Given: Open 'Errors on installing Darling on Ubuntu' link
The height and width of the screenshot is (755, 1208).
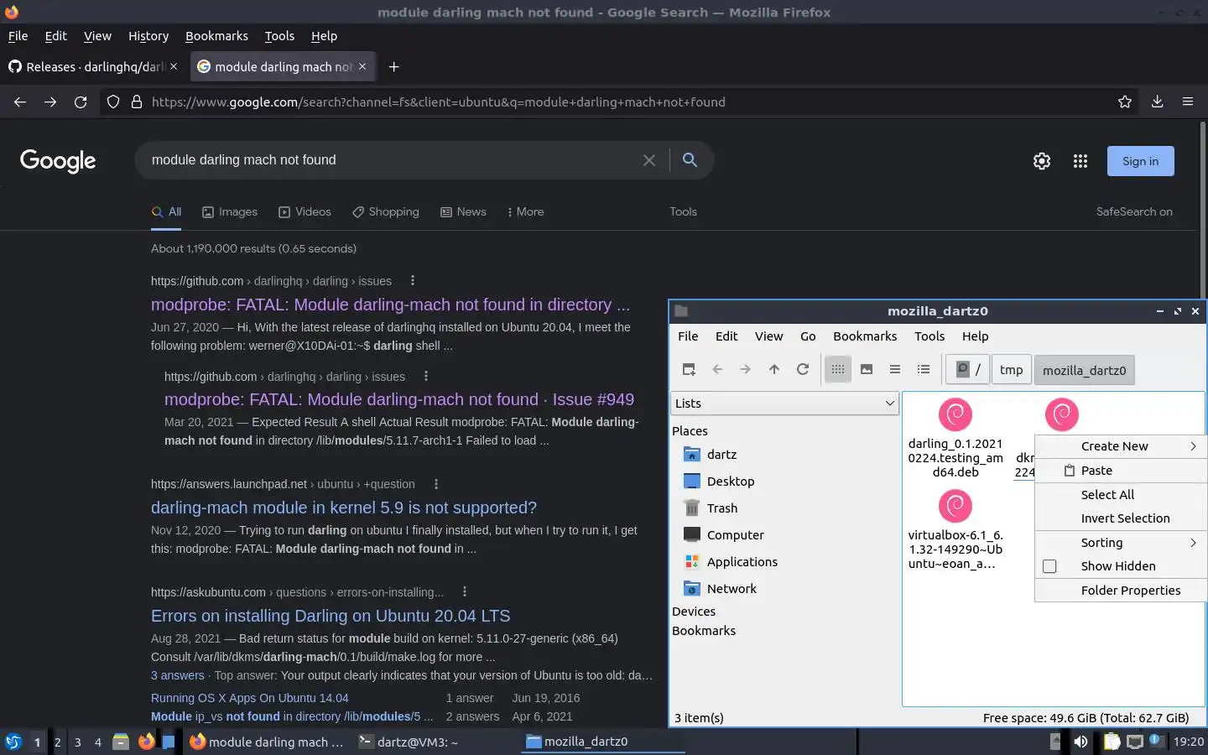Looking at the screenshot, I should click(331, 616).
